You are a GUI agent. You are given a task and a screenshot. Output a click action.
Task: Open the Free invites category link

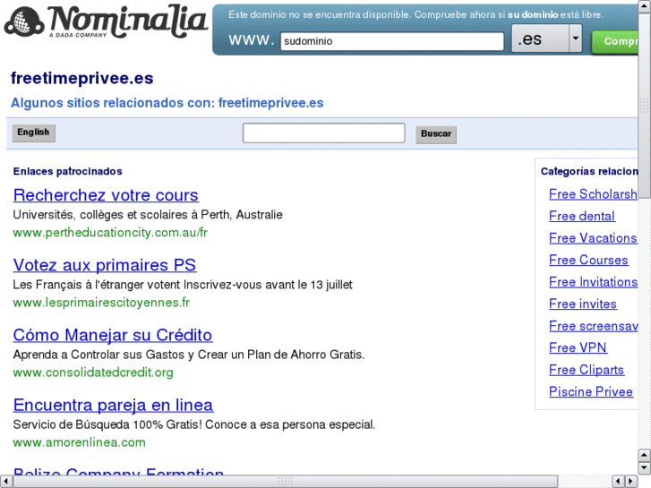tap(583, 304)
